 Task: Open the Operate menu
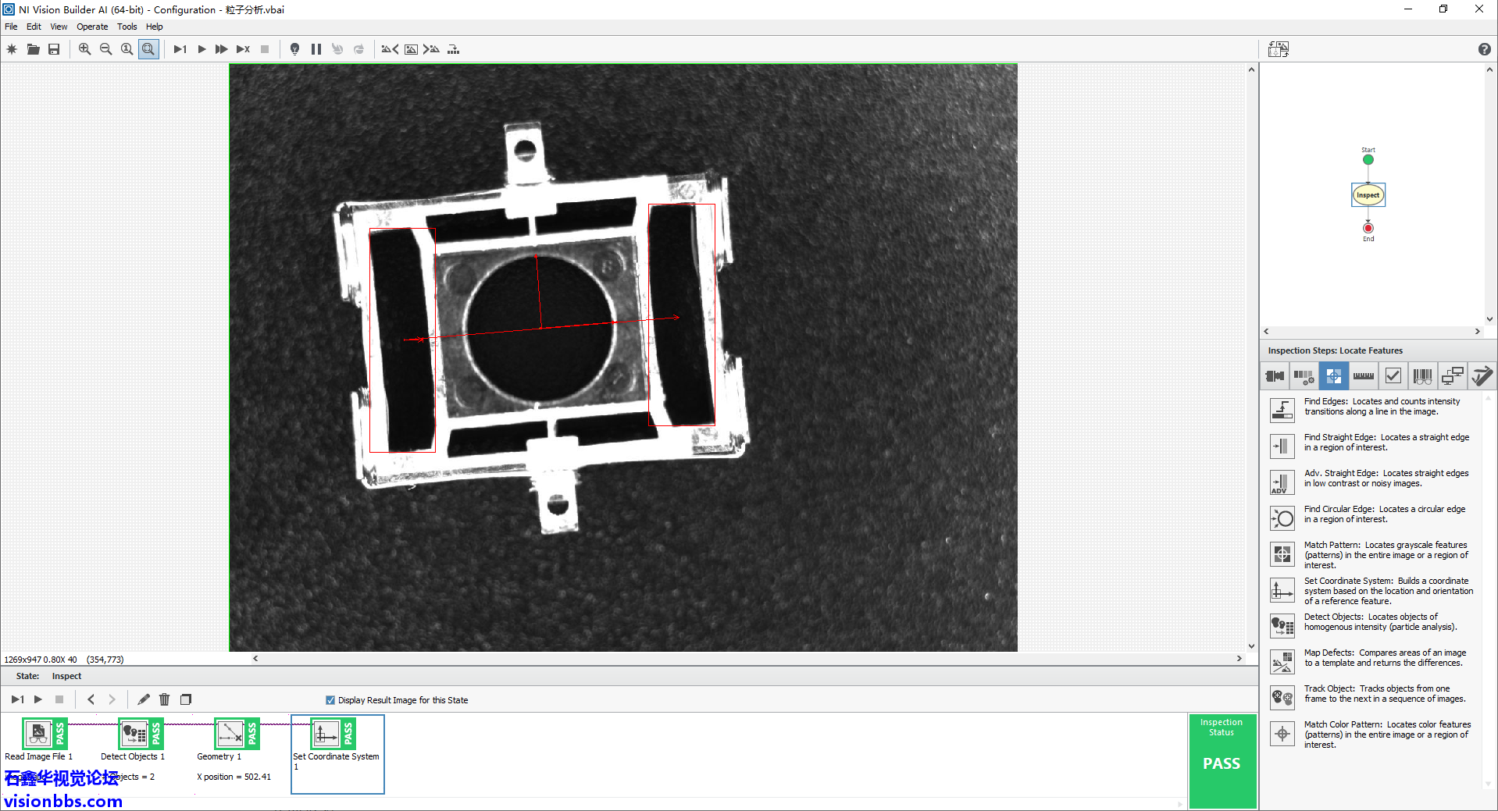click(x=92, y=27)
